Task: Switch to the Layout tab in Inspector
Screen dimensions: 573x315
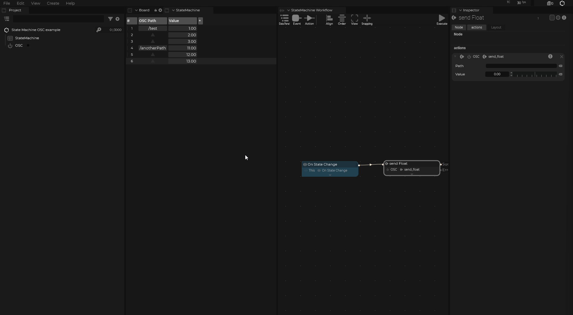Action: pos(496,27)
